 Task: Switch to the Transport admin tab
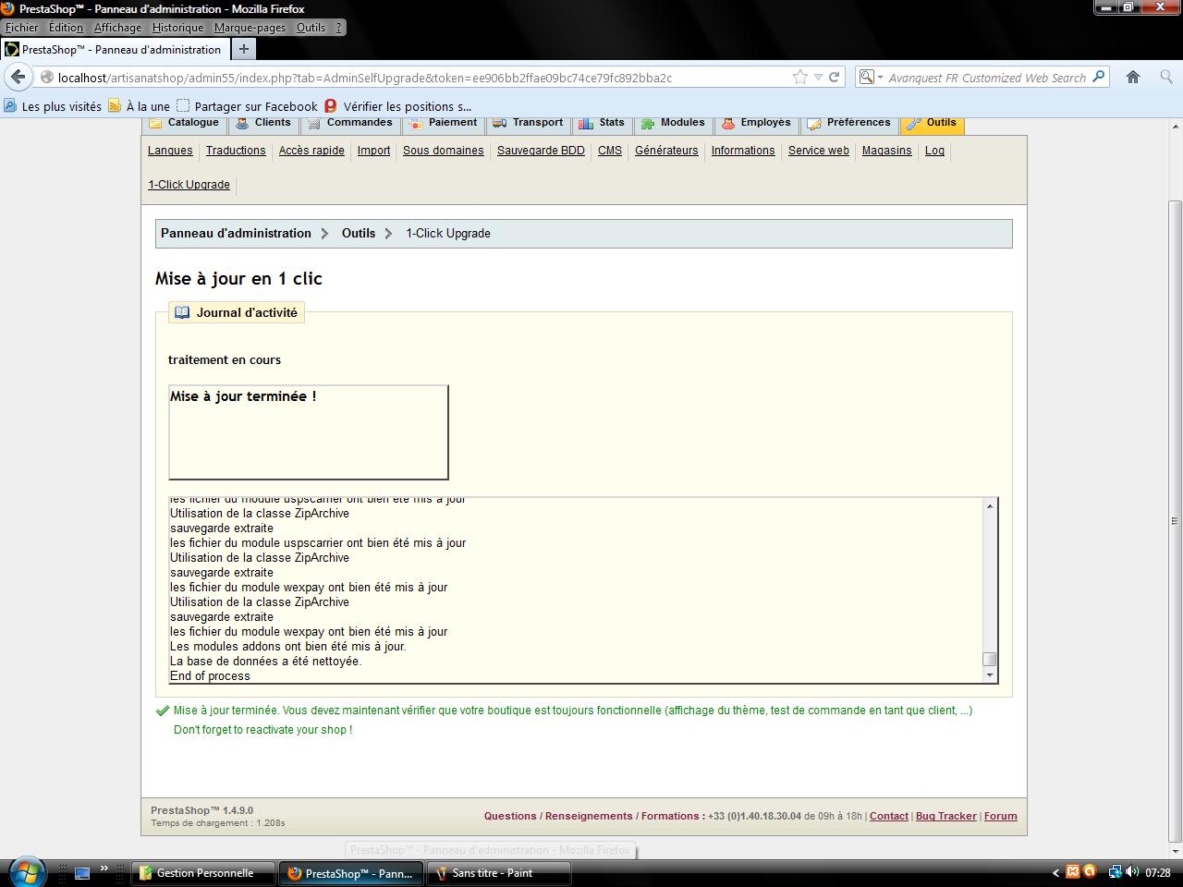[x=528, y=124]
